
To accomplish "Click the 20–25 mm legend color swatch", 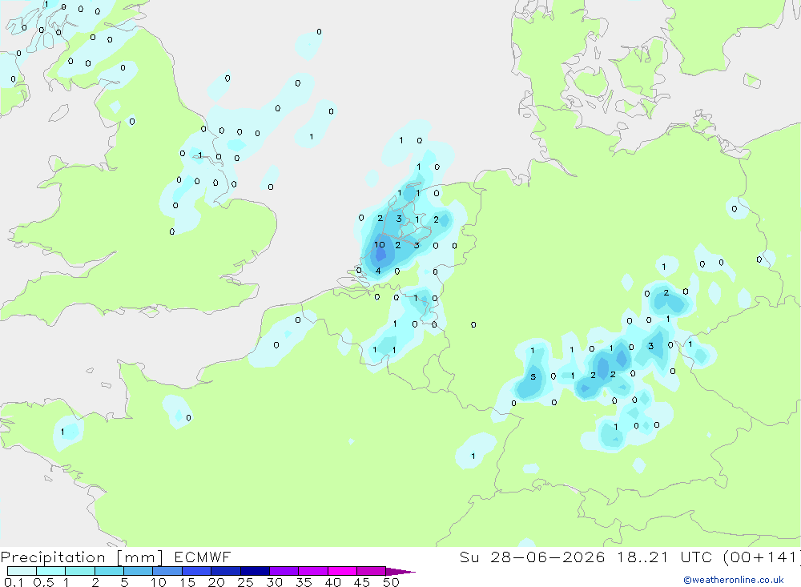I will pos(226,571).
